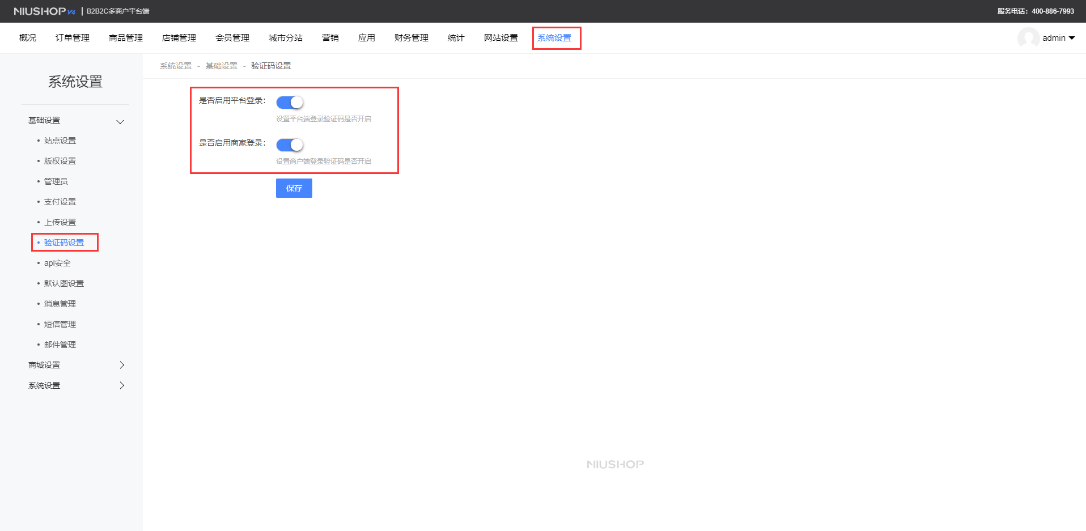Toggle the 是否启用平台登录 switch

pos(290,103)
